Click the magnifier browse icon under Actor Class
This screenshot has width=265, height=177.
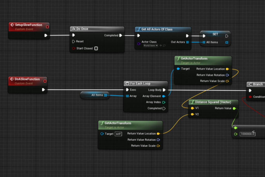pyautogui.click(x=164, y=46)
